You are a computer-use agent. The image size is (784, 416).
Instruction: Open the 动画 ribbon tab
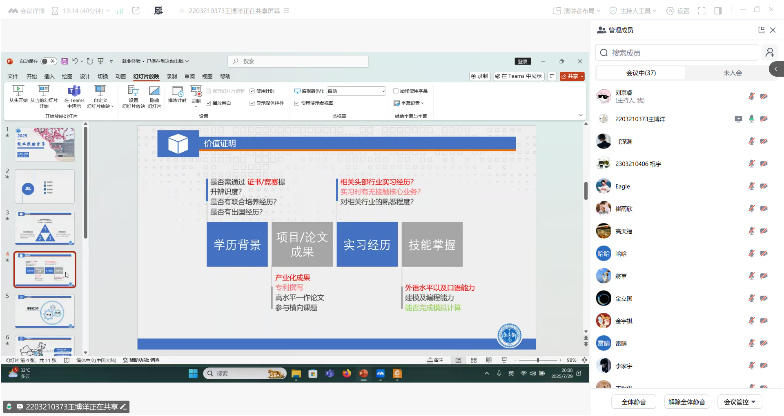120,76
